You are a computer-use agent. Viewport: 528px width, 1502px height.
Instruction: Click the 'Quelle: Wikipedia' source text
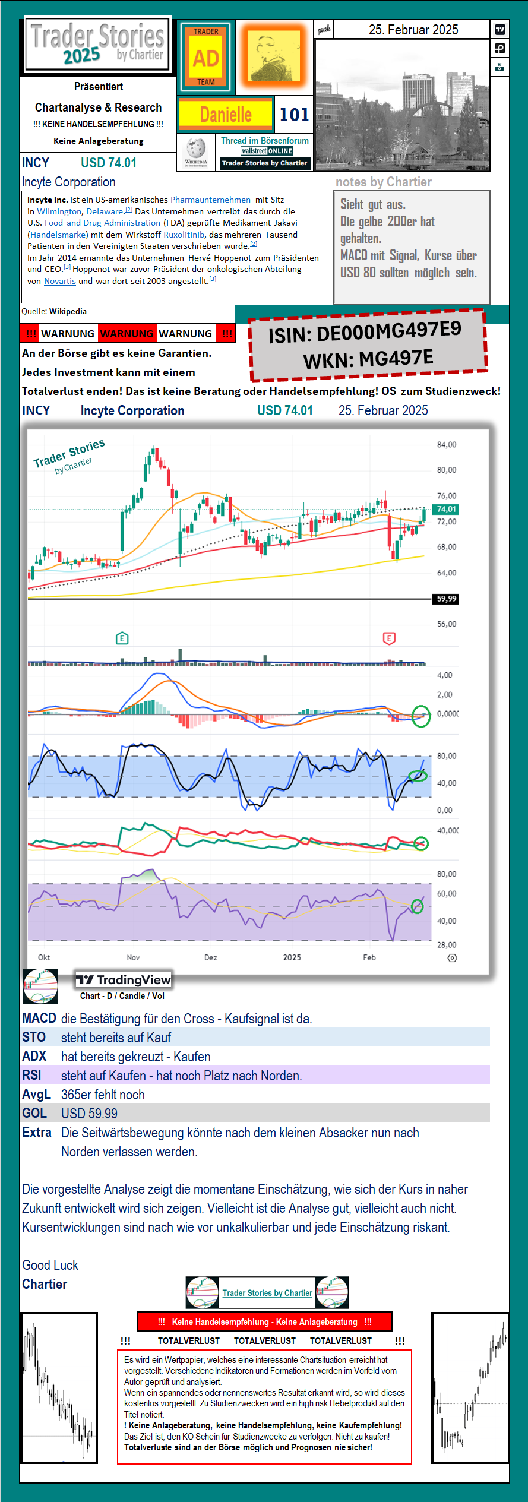(54, 311)
